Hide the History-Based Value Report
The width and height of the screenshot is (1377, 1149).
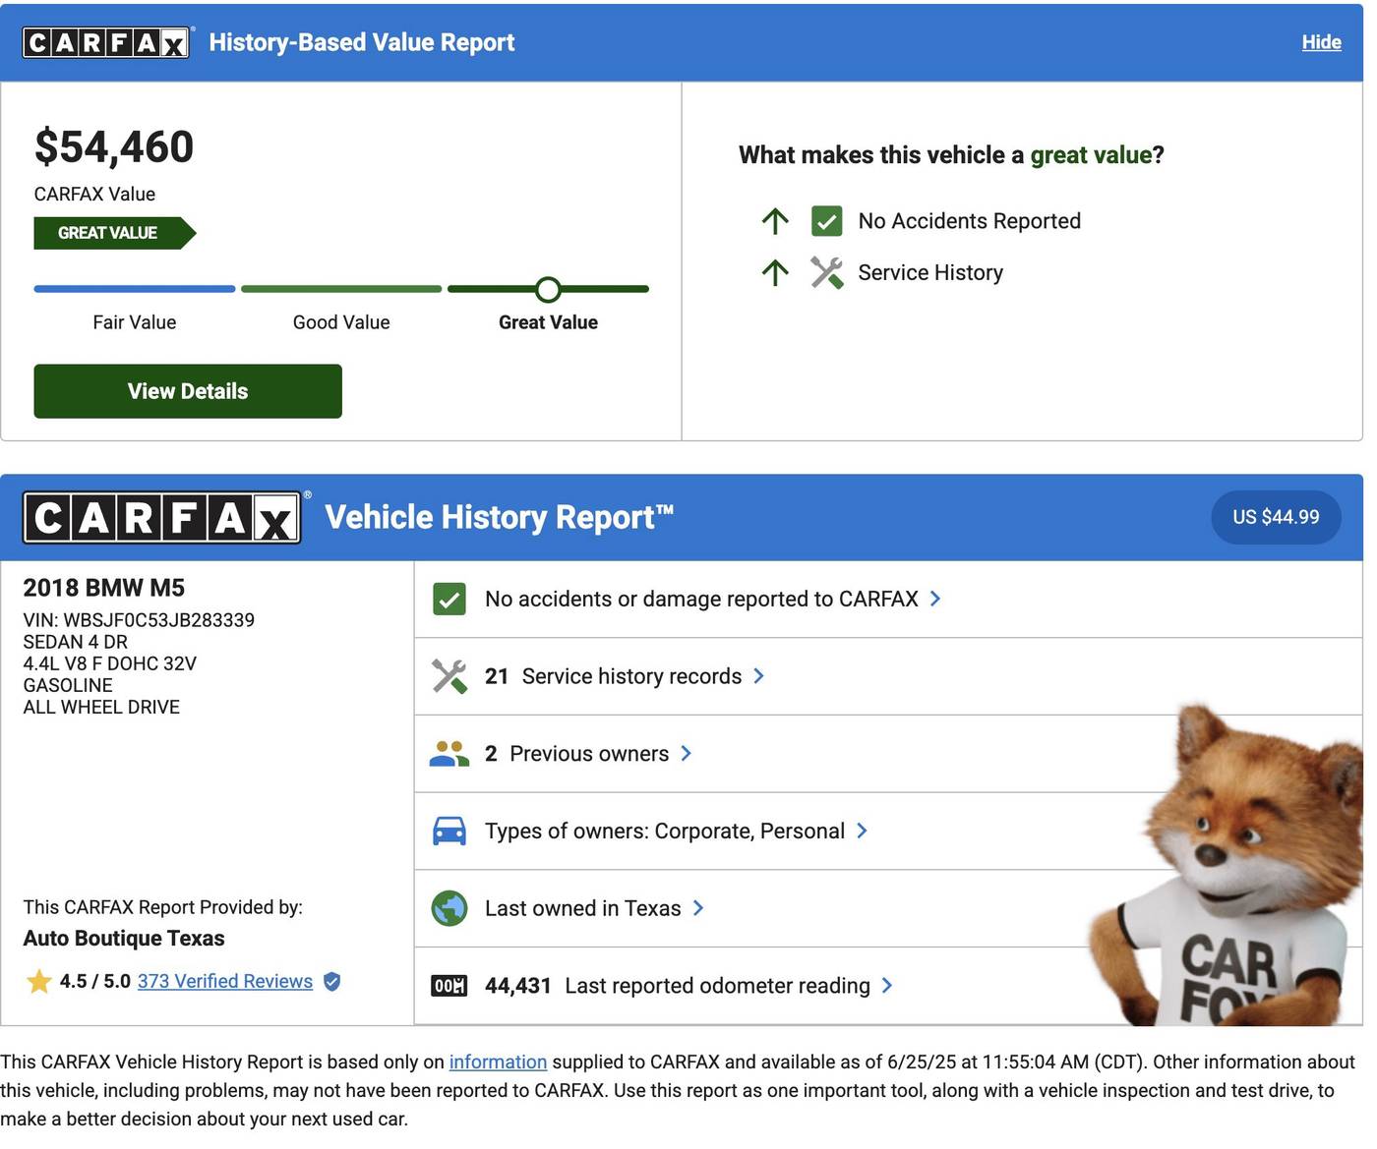pyautogui.click(x=1321, y=42)
